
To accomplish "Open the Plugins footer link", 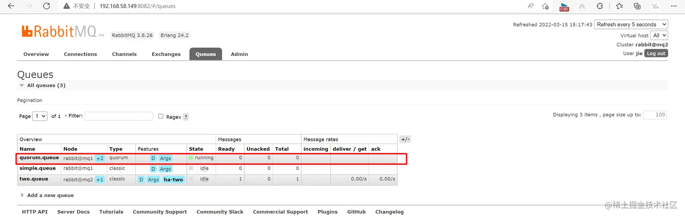I will pos(328,212).
